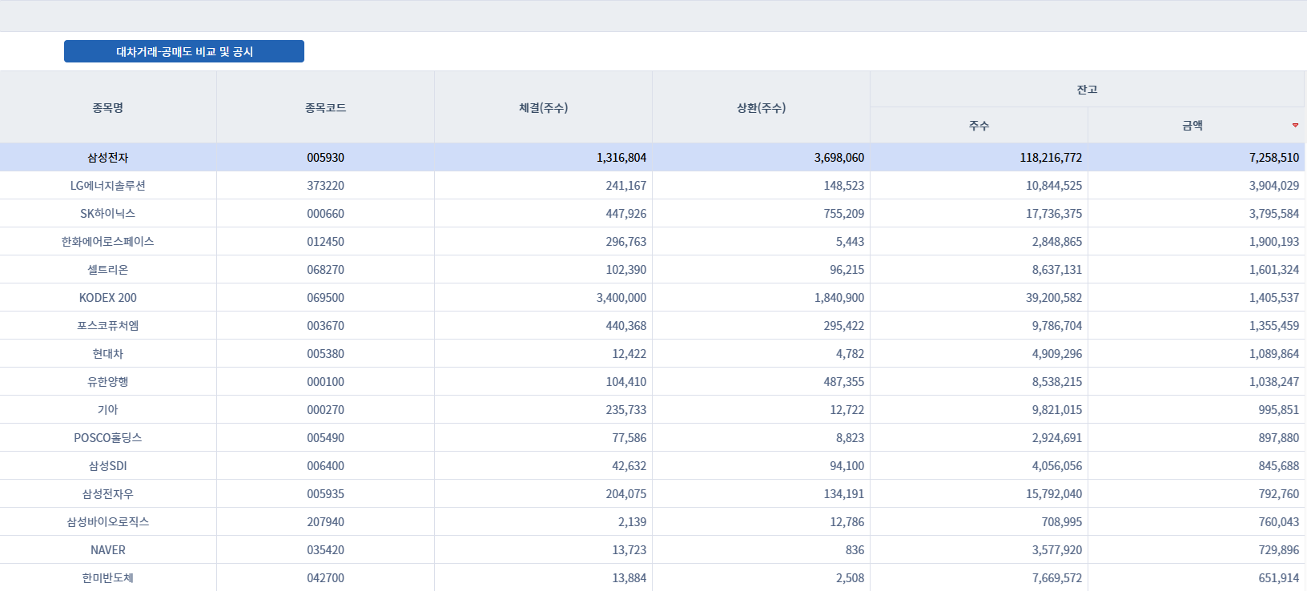Click 한미반도체 amount 651,914

tap(1279, 578)
